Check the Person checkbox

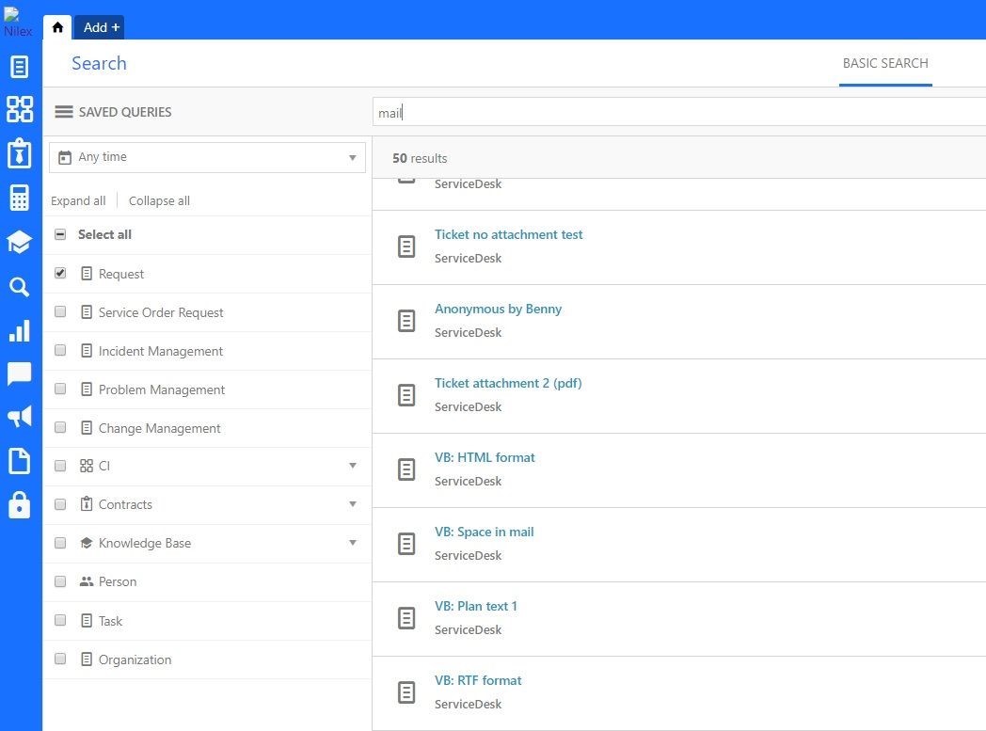tap(60, 581)
